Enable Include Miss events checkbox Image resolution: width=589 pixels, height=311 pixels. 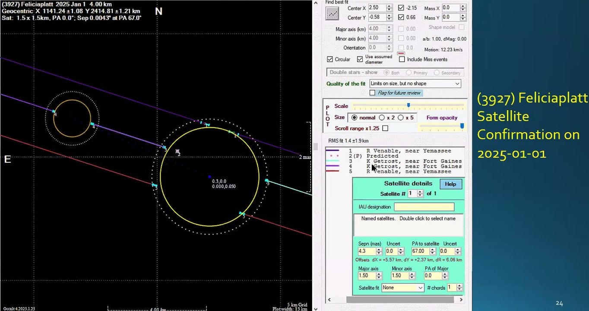coord(402,59)
